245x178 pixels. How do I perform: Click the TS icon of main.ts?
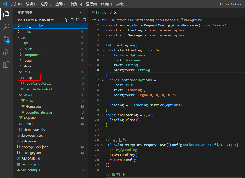20,124
